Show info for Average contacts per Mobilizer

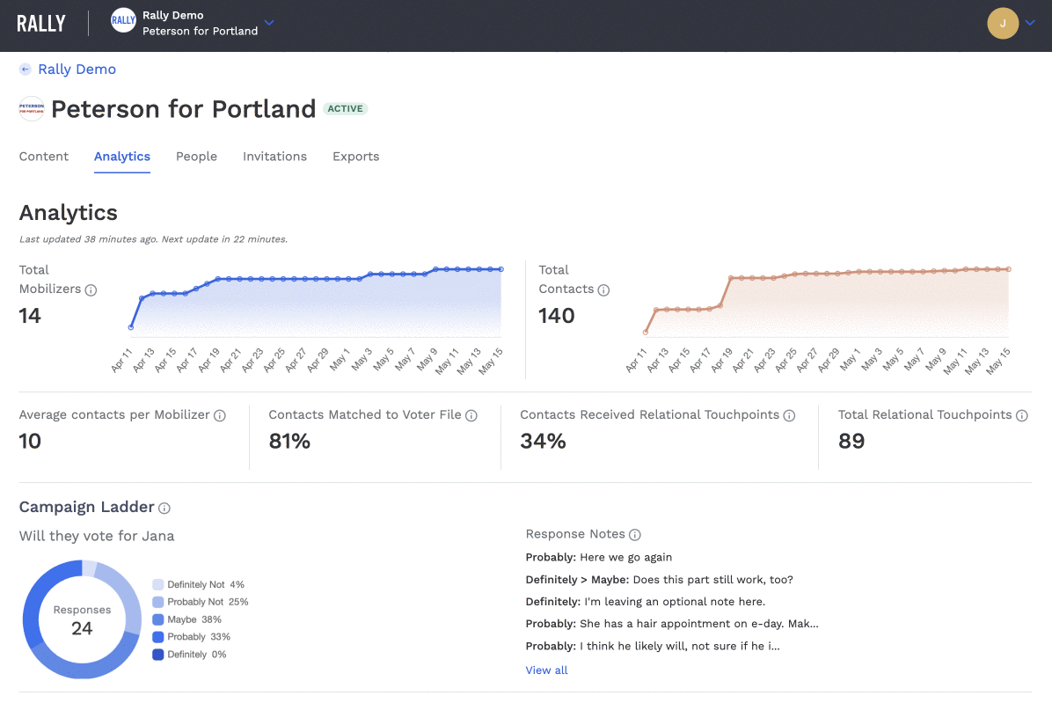pos(219,416)
